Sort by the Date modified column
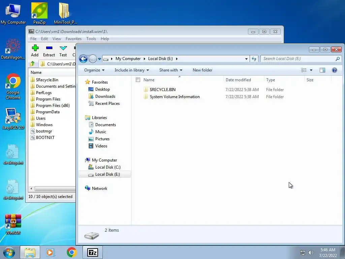345x259 pixels. [x=238, y=80]
